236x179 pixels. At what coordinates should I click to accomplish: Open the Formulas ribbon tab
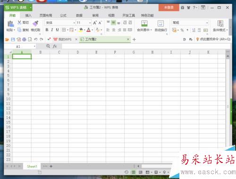(x=63, y=16)
